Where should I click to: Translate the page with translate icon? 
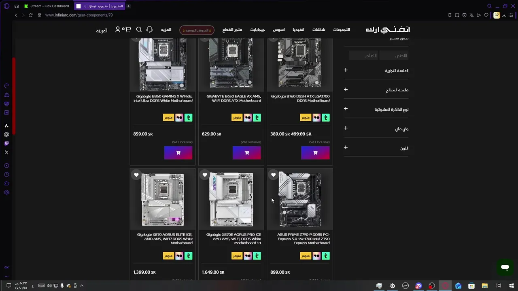pos(471,15)
